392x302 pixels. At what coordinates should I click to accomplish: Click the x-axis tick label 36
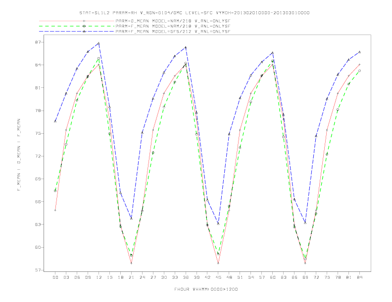click(x=186, y=277)
